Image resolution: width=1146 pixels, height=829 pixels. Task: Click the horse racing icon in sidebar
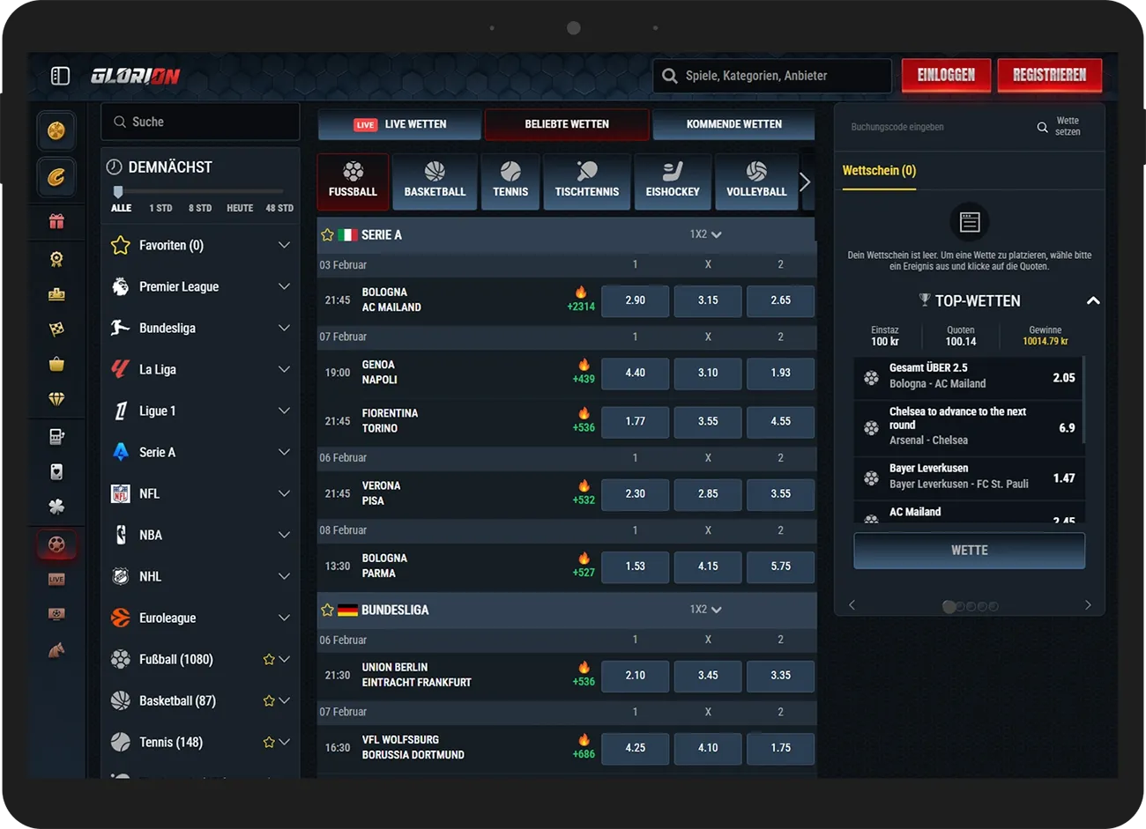click(56, 650)
